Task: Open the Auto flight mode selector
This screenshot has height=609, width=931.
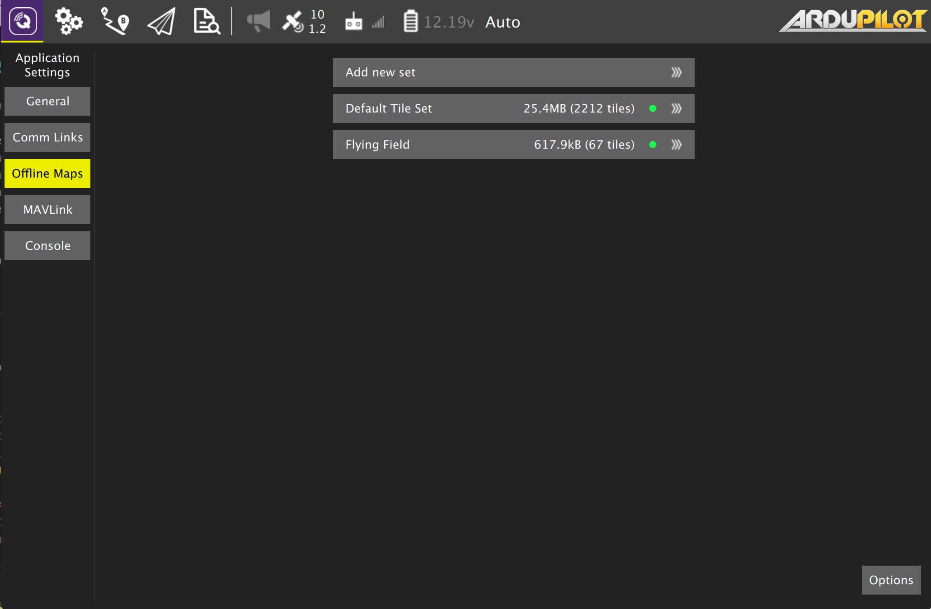Action: (503, 21)
